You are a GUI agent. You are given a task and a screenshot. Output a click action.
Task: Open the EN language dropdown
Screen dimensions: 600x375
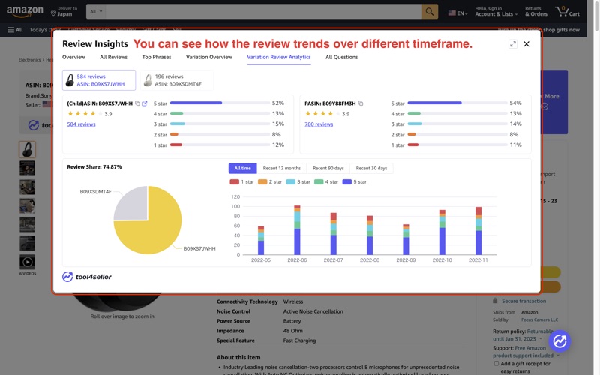458,13
